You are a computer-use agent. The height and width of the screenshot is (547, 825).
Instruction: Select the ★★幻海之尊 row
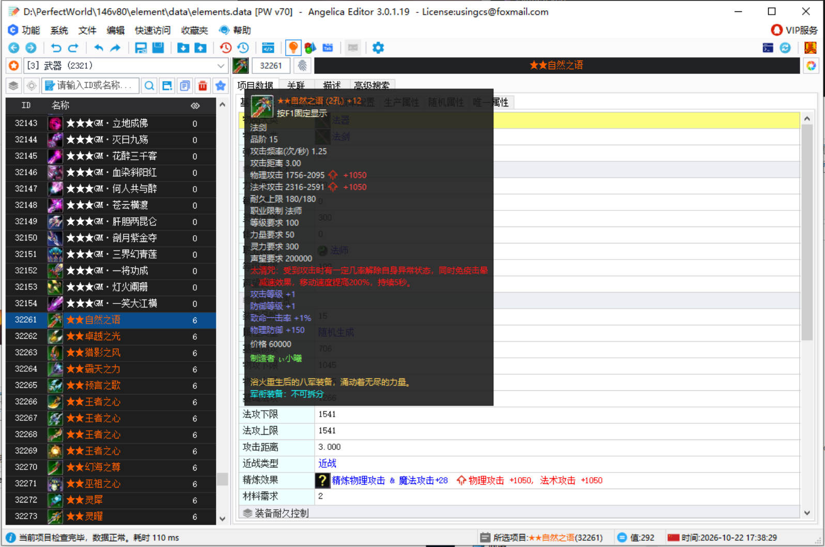[x=111, y=467]
